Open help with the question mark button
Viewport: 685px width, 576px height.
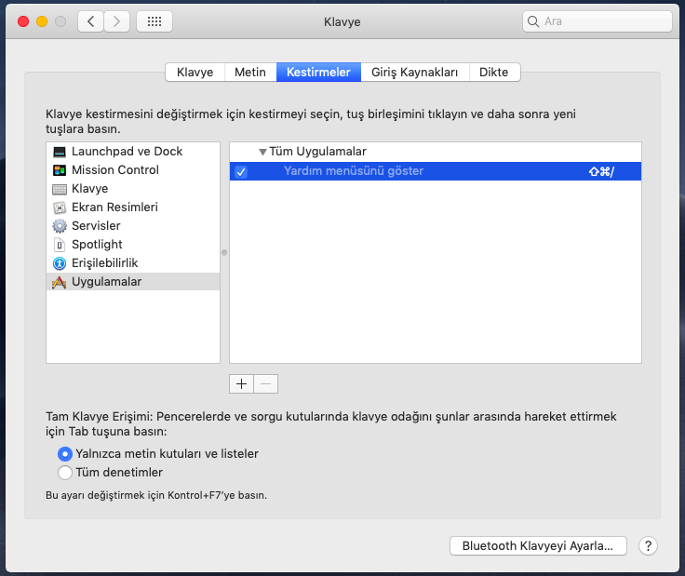pyautogui.click(x=649, y=546)
